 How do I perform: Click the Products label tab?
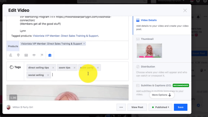pos(13,46)
